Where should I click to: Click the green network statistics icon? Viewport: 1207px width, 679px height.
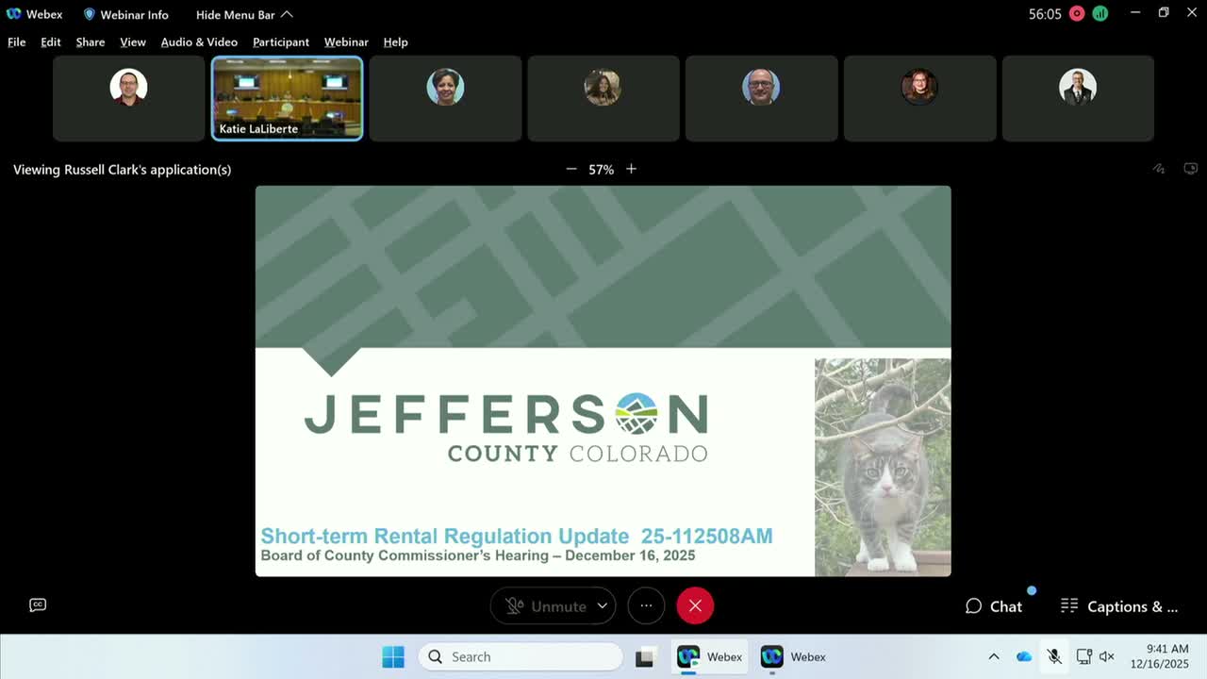[1100, 14]
